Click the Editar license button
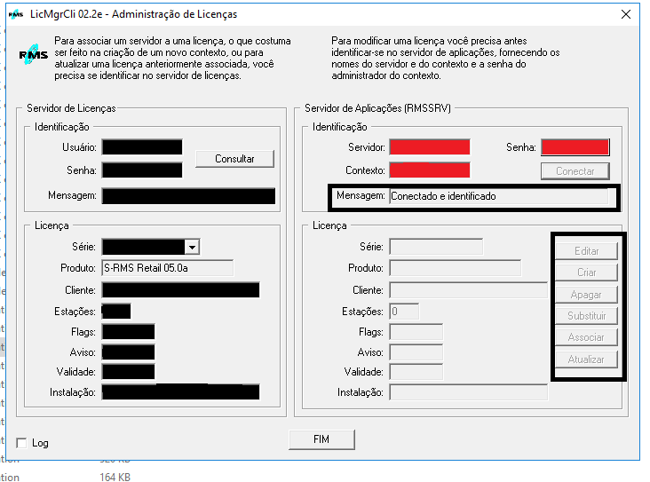Image resolution: width=650 pixels, height=482 pixels. (x=586, y=251)
